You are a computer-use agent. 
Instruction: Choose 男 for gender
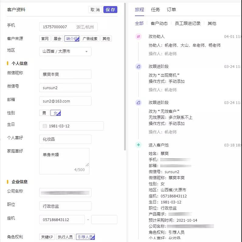pyautogui.click(x=44, y=113)
